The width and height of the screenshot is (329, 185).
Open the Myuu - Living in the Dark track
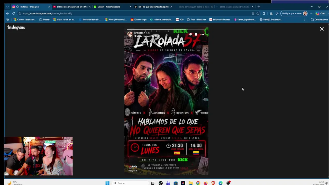[148, 36]
